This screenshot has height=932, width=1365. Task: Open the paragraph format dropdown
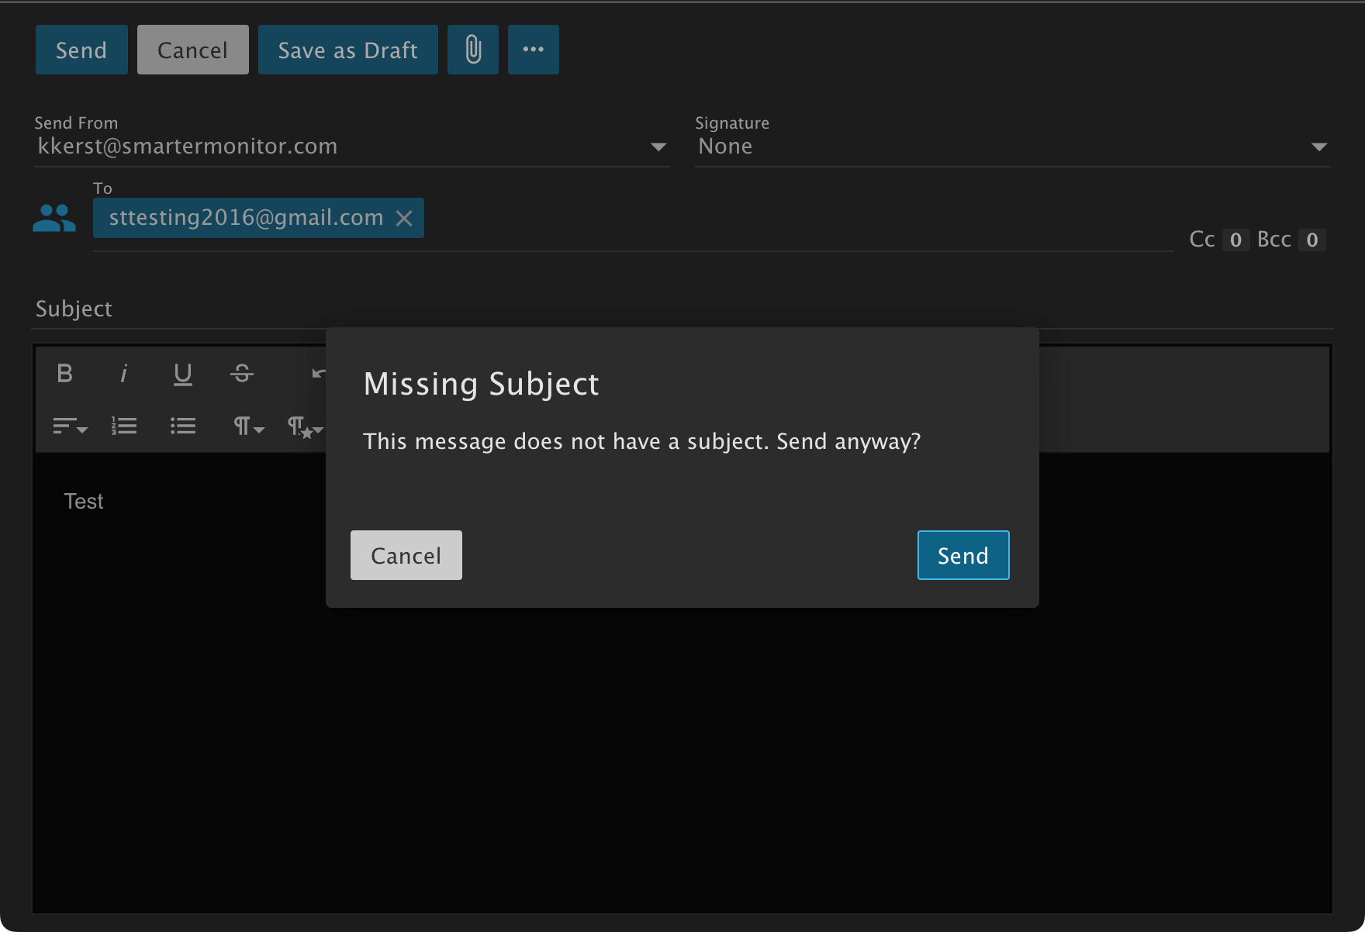(x=248, y=426)
